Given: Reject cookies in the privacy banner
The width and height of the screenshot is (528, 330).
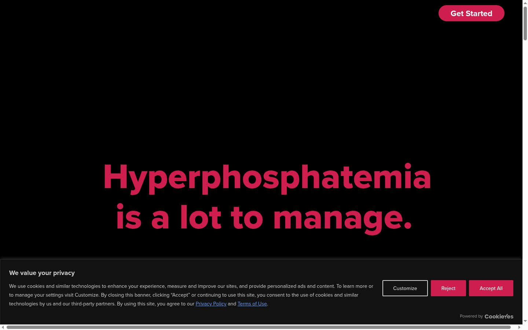Looking at the screenshot, I should coord(448,288).
